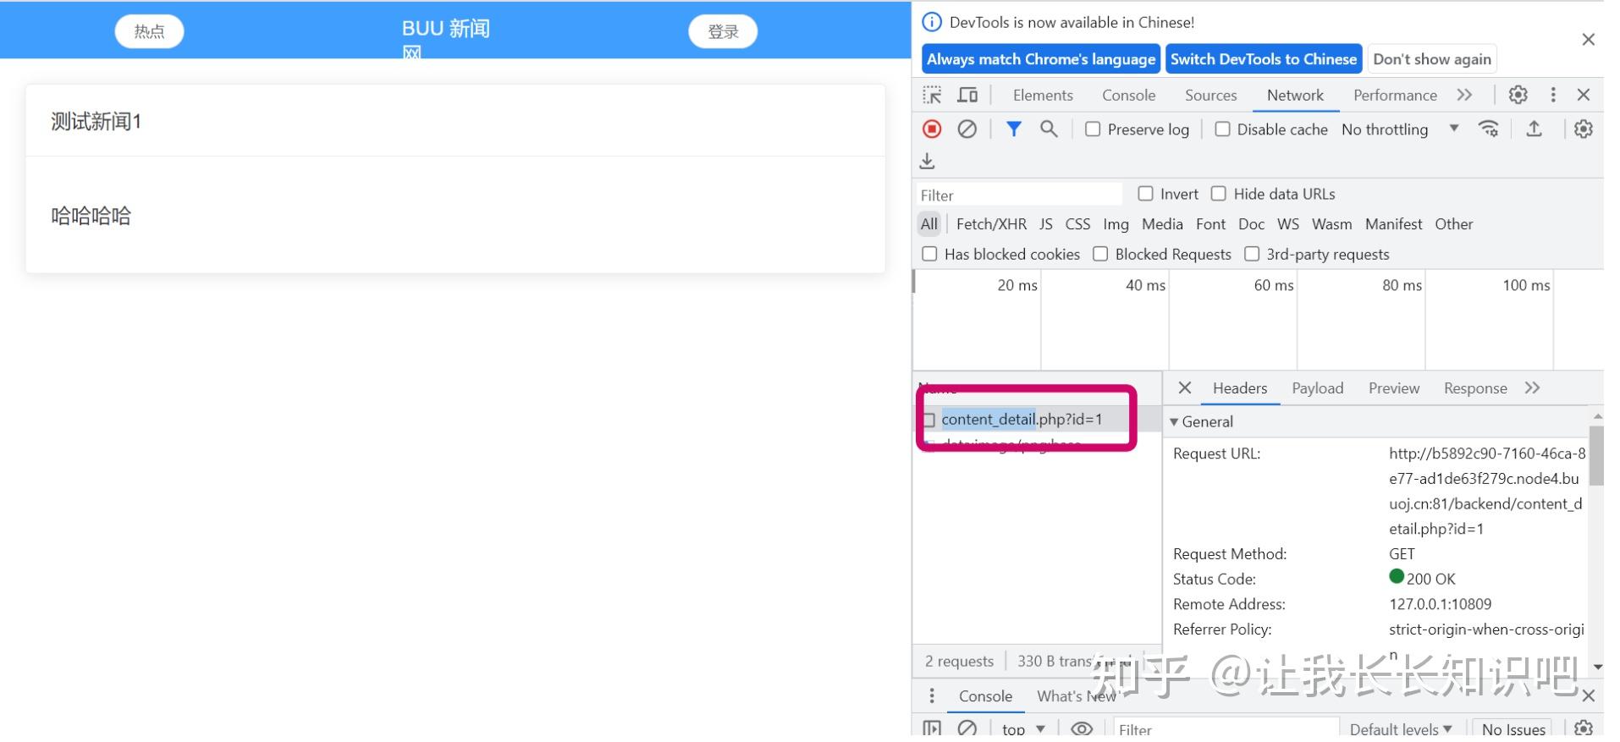Click Switch DevTools to Chinese button
Viewport: 1620px width, 742px height.
click(1264, 59)
